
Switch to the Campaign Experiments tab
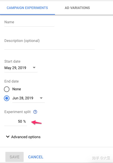coord(27,8)
